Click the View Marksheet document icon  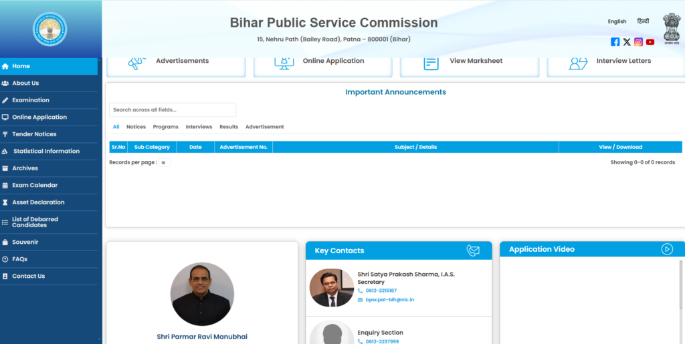coord(431,63)
